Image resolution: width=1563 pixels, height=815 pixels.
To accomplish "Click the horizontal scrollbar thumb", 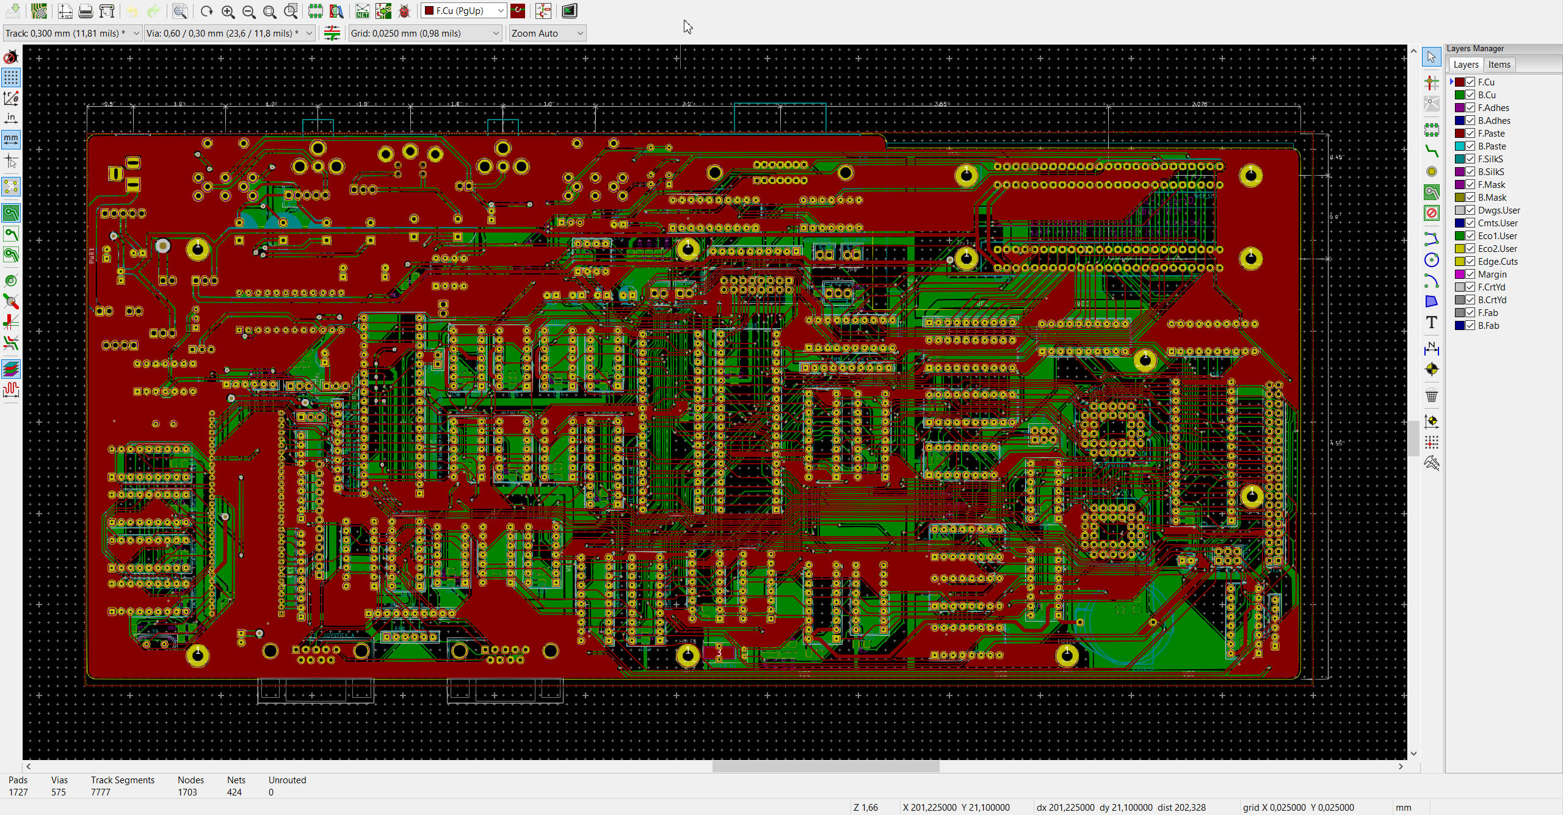I will coord(825,766).
